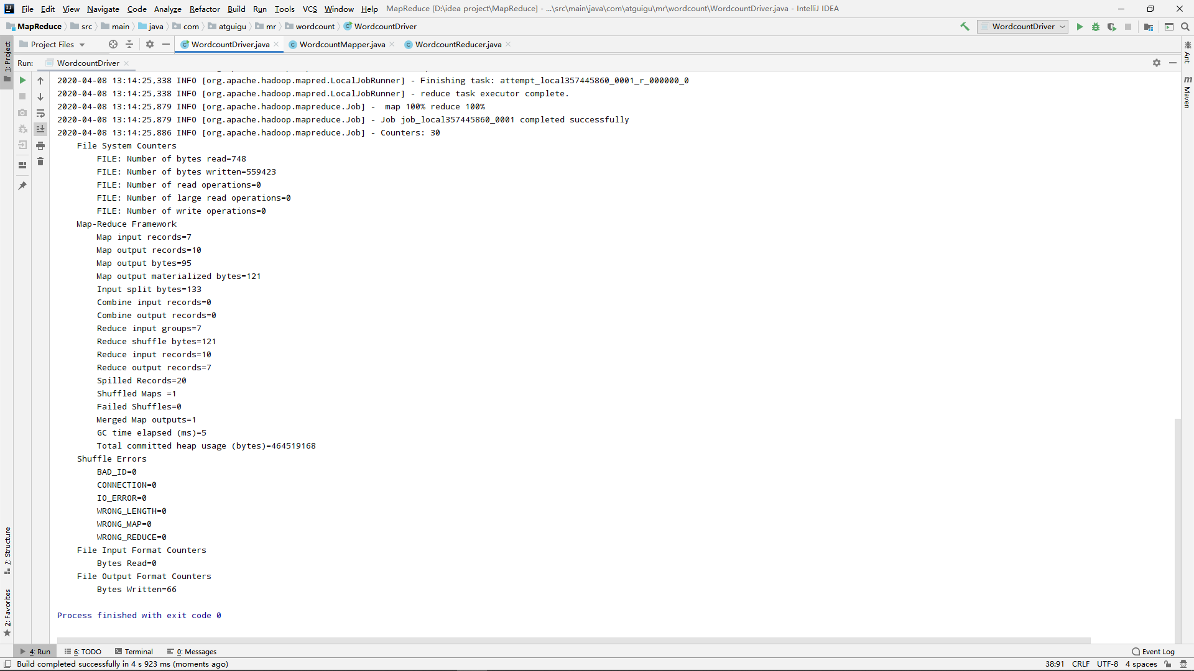Open the Refactor menu
The image size is (1194, 671).
[205, 9]
